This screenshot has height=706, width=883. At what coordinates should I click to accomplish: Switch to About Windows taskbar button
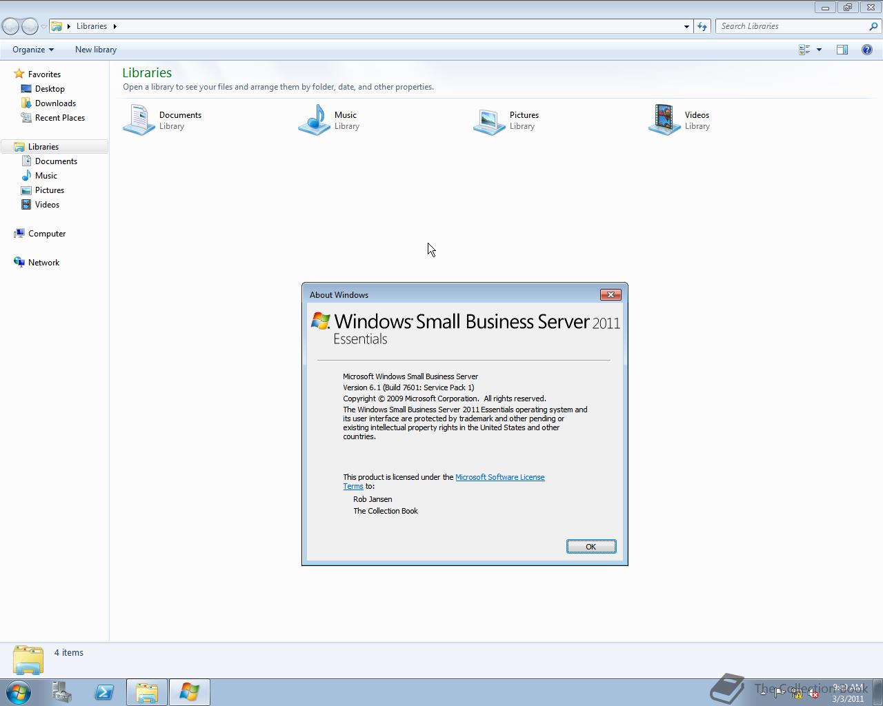[189, 692]
